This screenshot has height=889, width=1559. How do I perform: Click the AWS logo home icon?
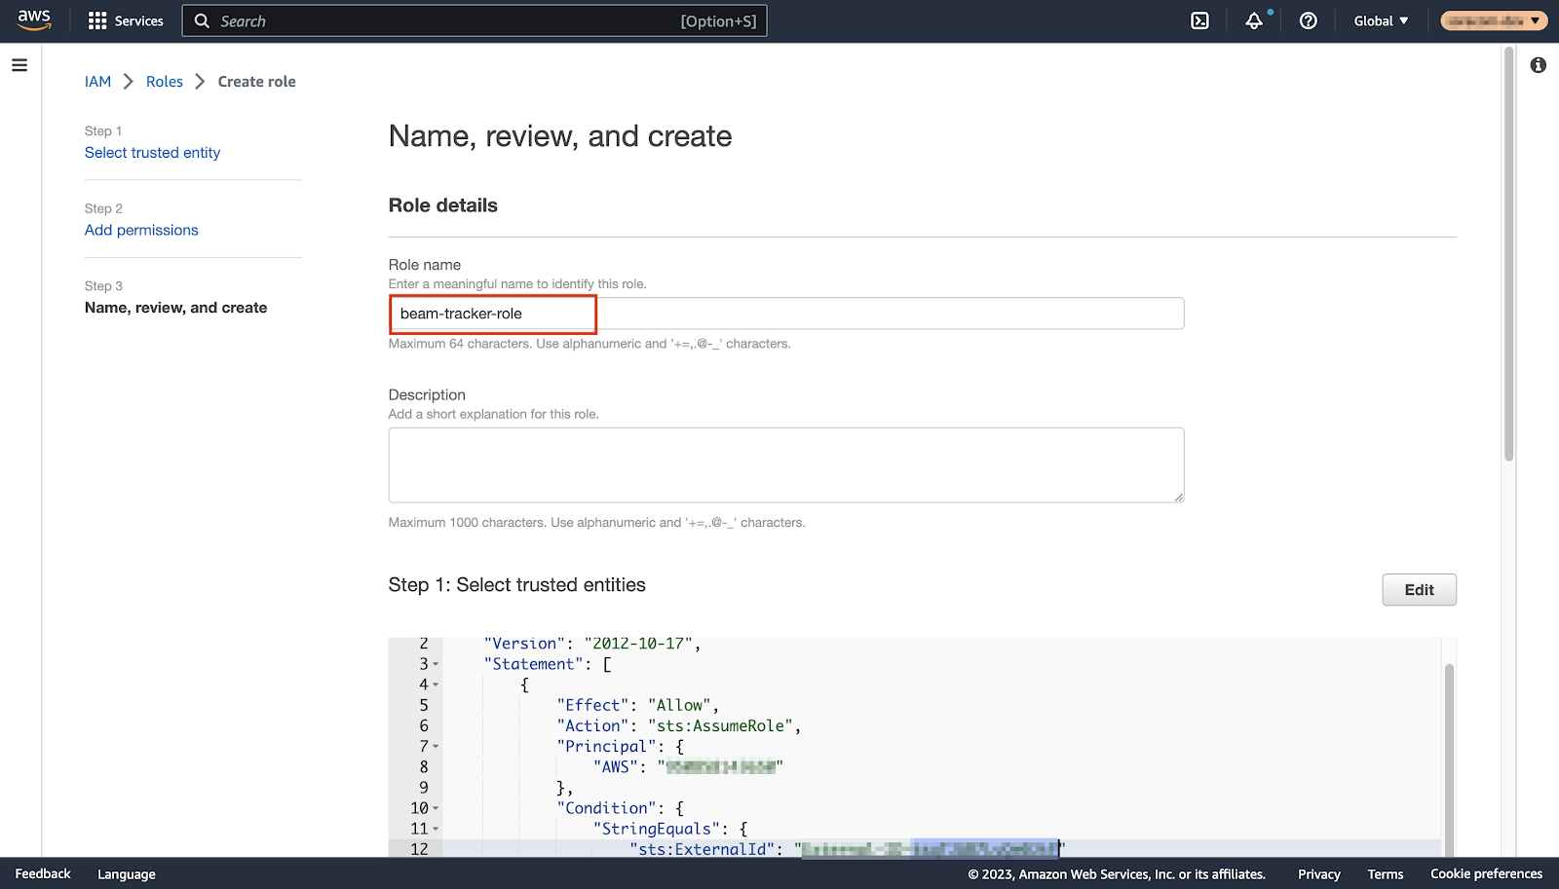pyautogui.click(x=34, y=20)
